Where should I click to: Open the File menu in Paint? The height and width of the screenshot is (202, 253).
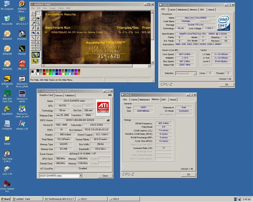(x=33, y=8)
